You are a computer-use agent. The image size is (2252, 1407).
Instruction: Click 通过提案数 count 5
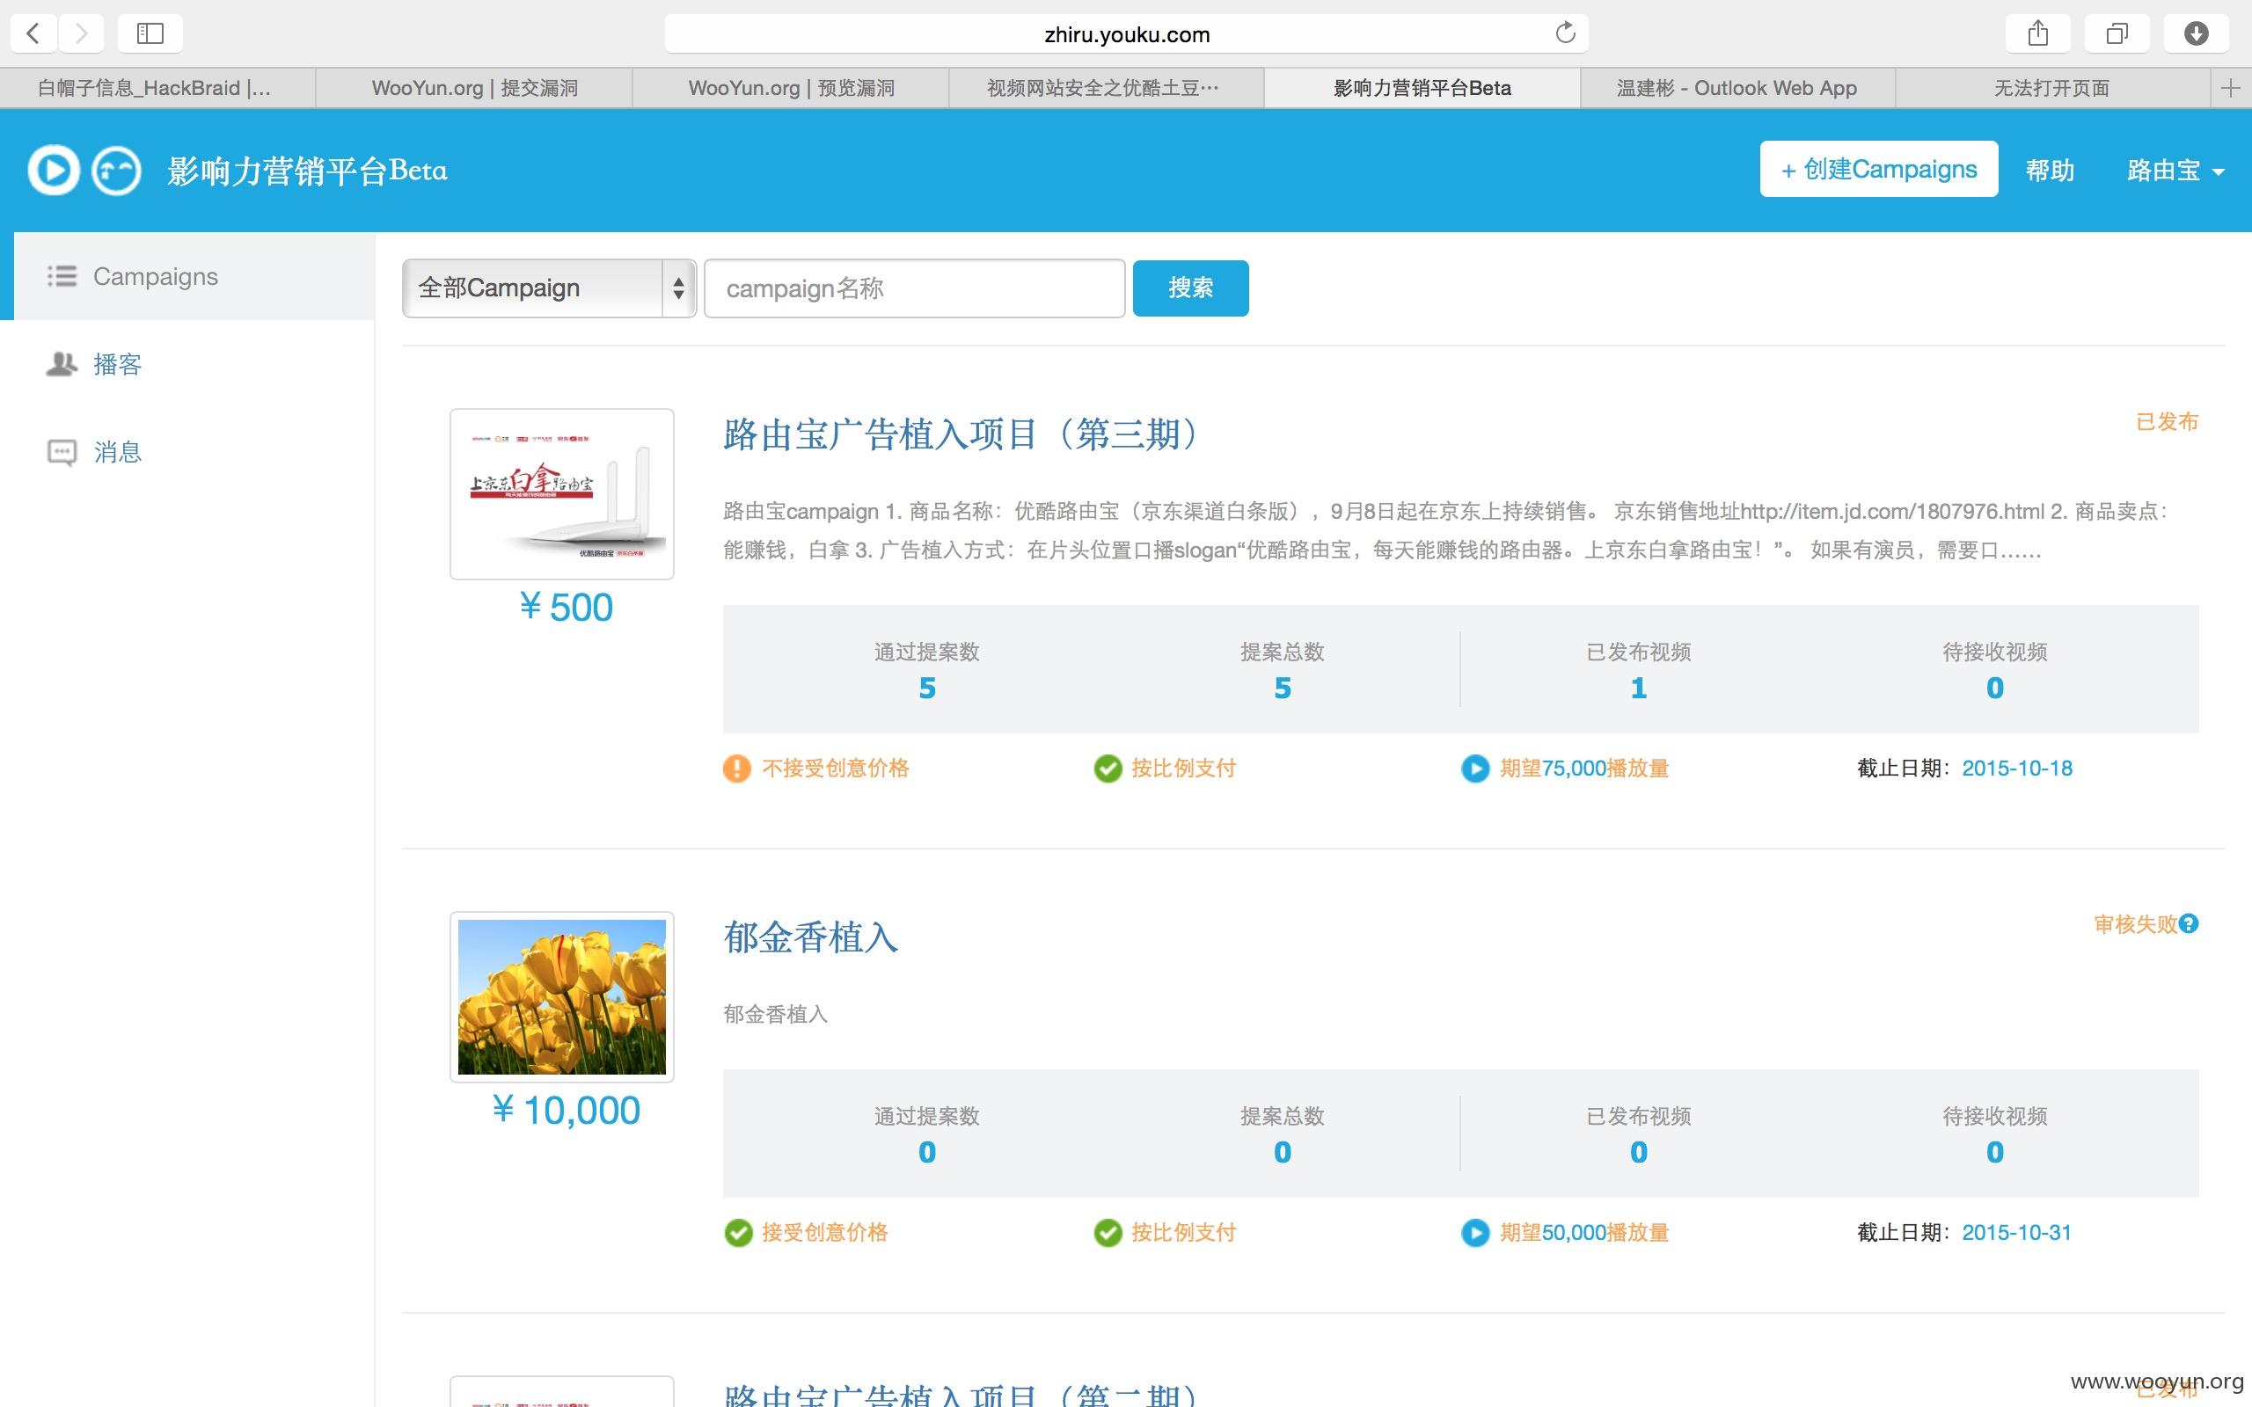927,688
